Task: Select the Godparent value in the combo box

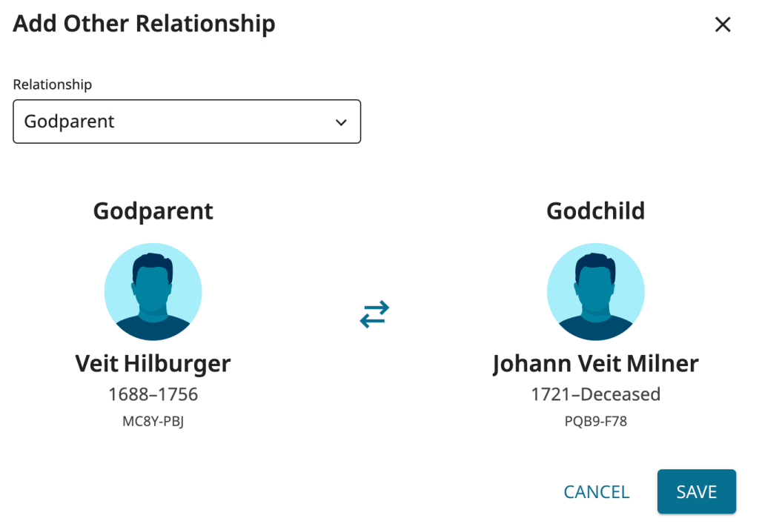Action: pos(70,122)
